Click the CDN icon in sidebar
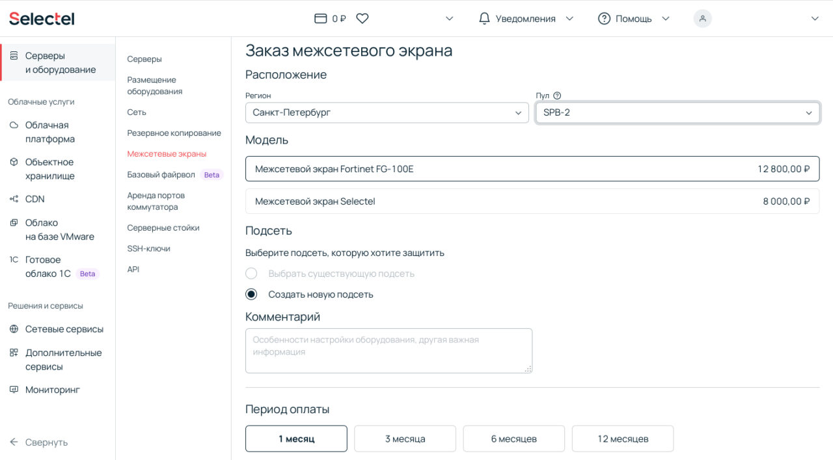Screen dimensions: 833x460 click(x=14, y=199)
